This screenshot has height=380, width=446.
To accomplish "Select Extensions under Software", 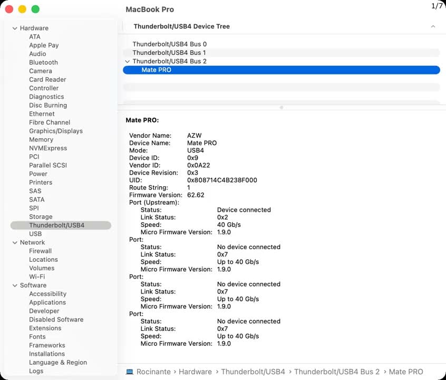I will point(45,328).
